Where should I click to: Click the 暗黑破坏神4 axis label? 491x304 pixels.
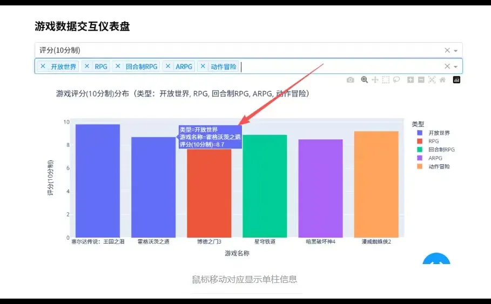click(321, 242)
